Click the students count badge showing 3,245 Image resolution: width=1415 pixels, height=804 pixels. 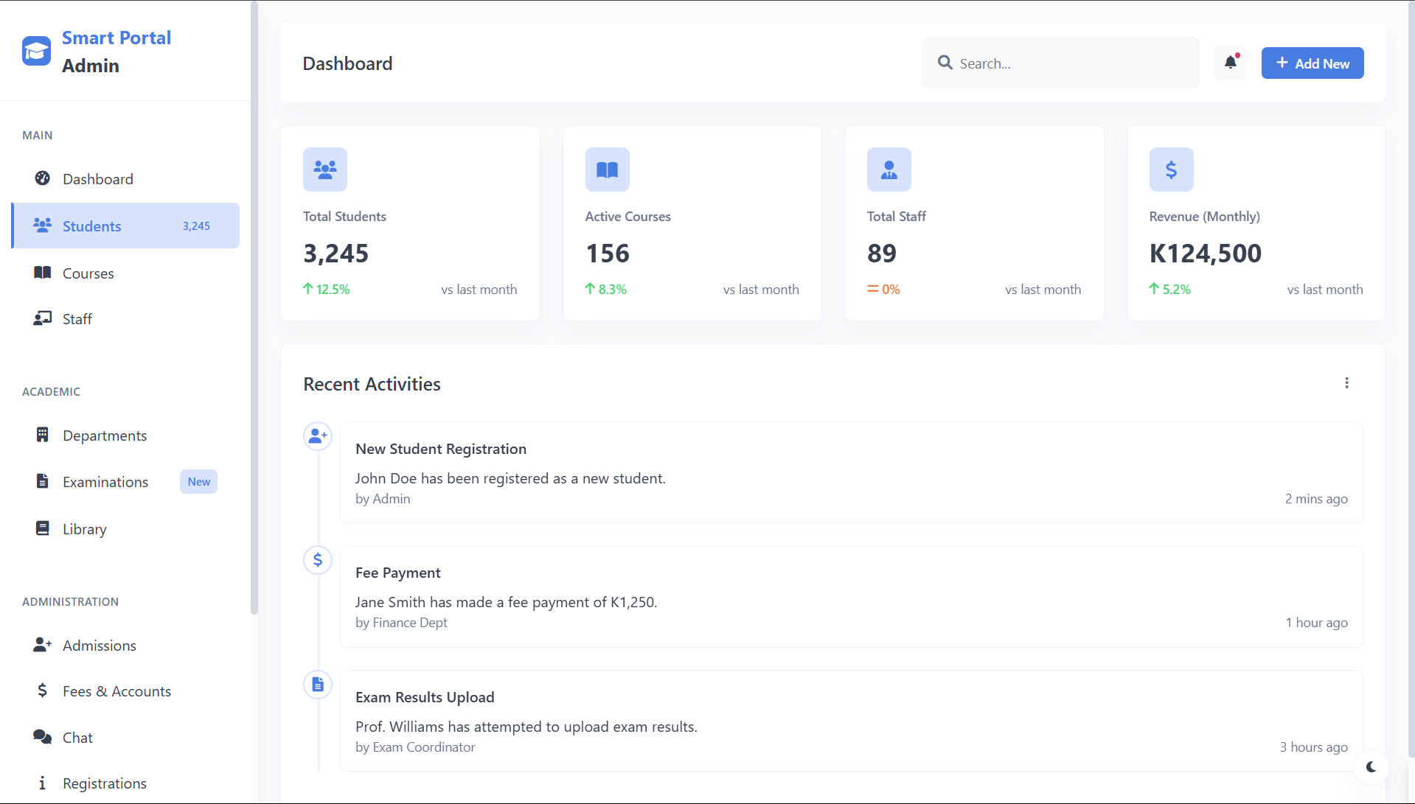click(195, 226)
